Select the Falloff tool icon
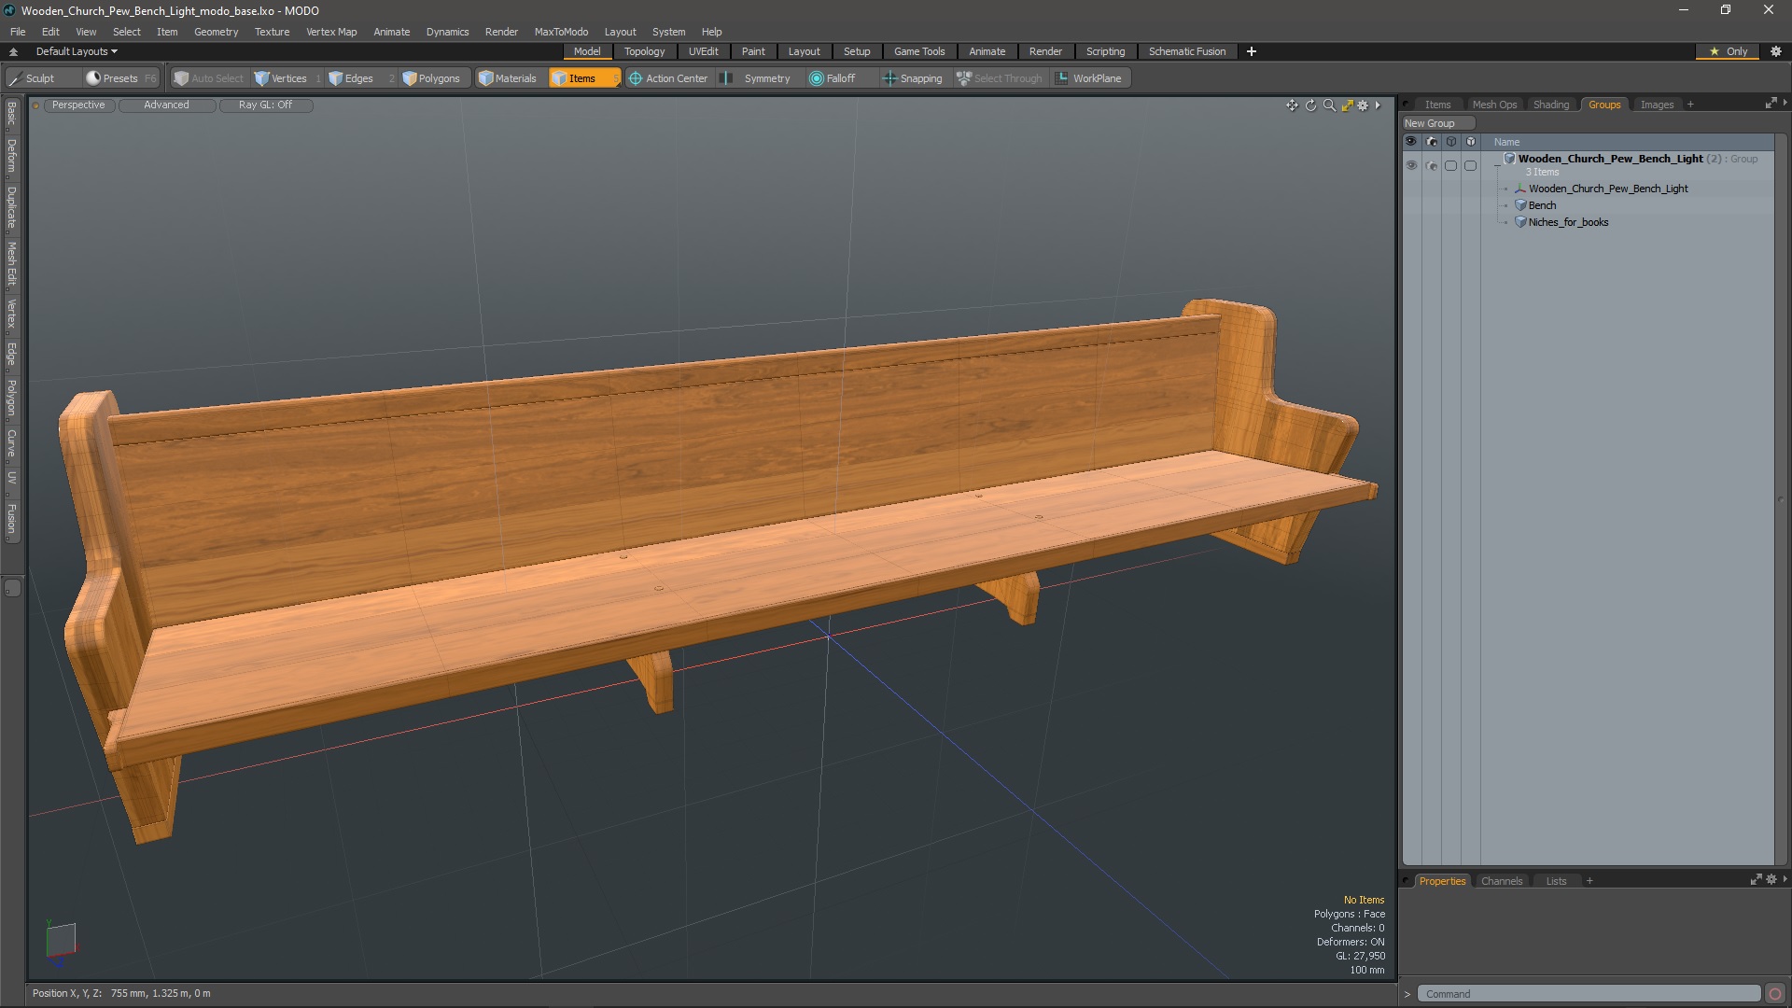Screen dimensions: 1792x1008 pos(816,77)
